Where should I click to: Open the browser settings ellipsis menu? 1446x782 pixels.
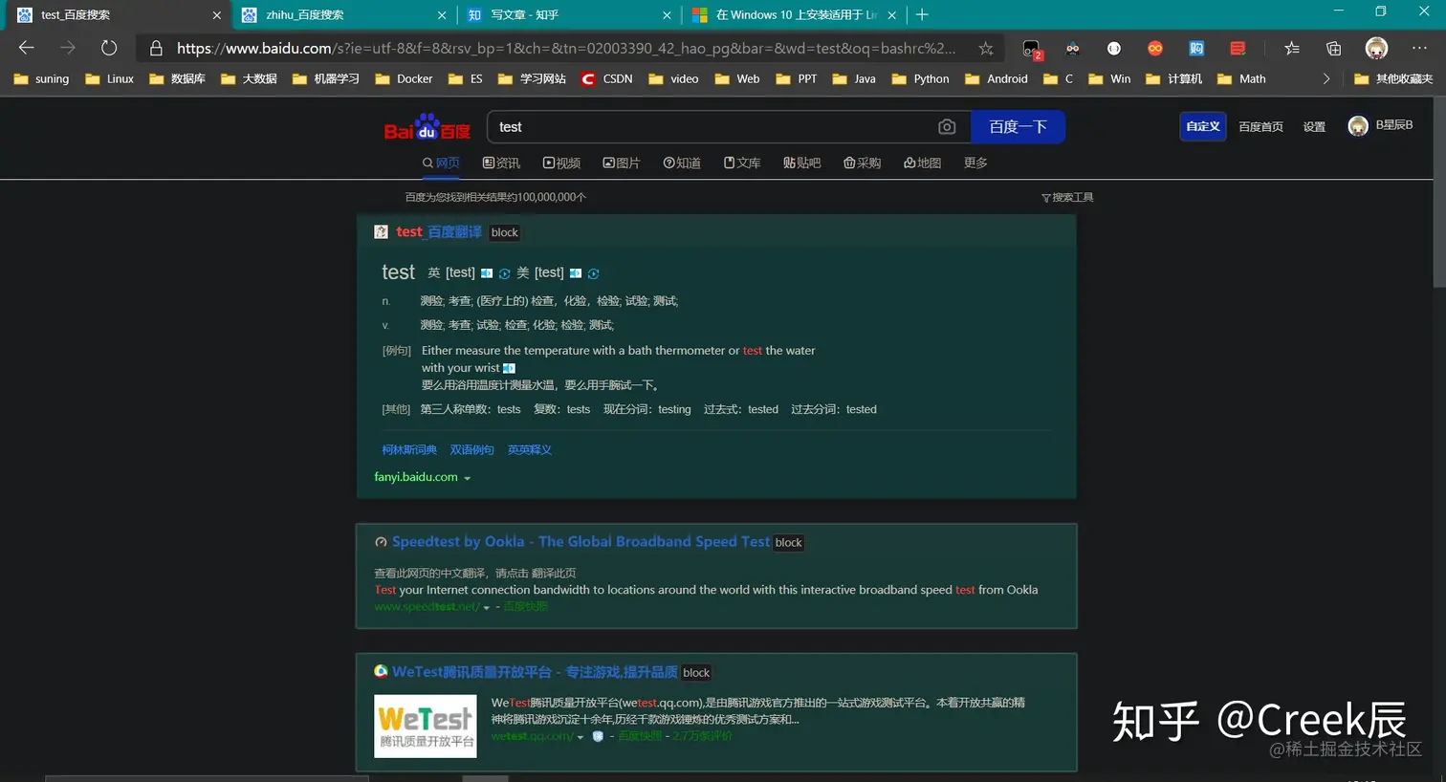[1419, 48]
